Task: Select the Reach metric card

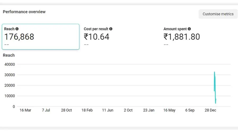Action: pos(41,37)
